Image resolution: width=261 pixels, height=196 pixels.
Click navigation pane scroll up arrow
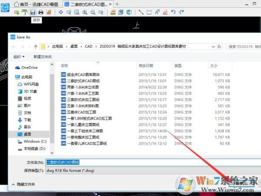pyautogui.click(x=52, y=64)
